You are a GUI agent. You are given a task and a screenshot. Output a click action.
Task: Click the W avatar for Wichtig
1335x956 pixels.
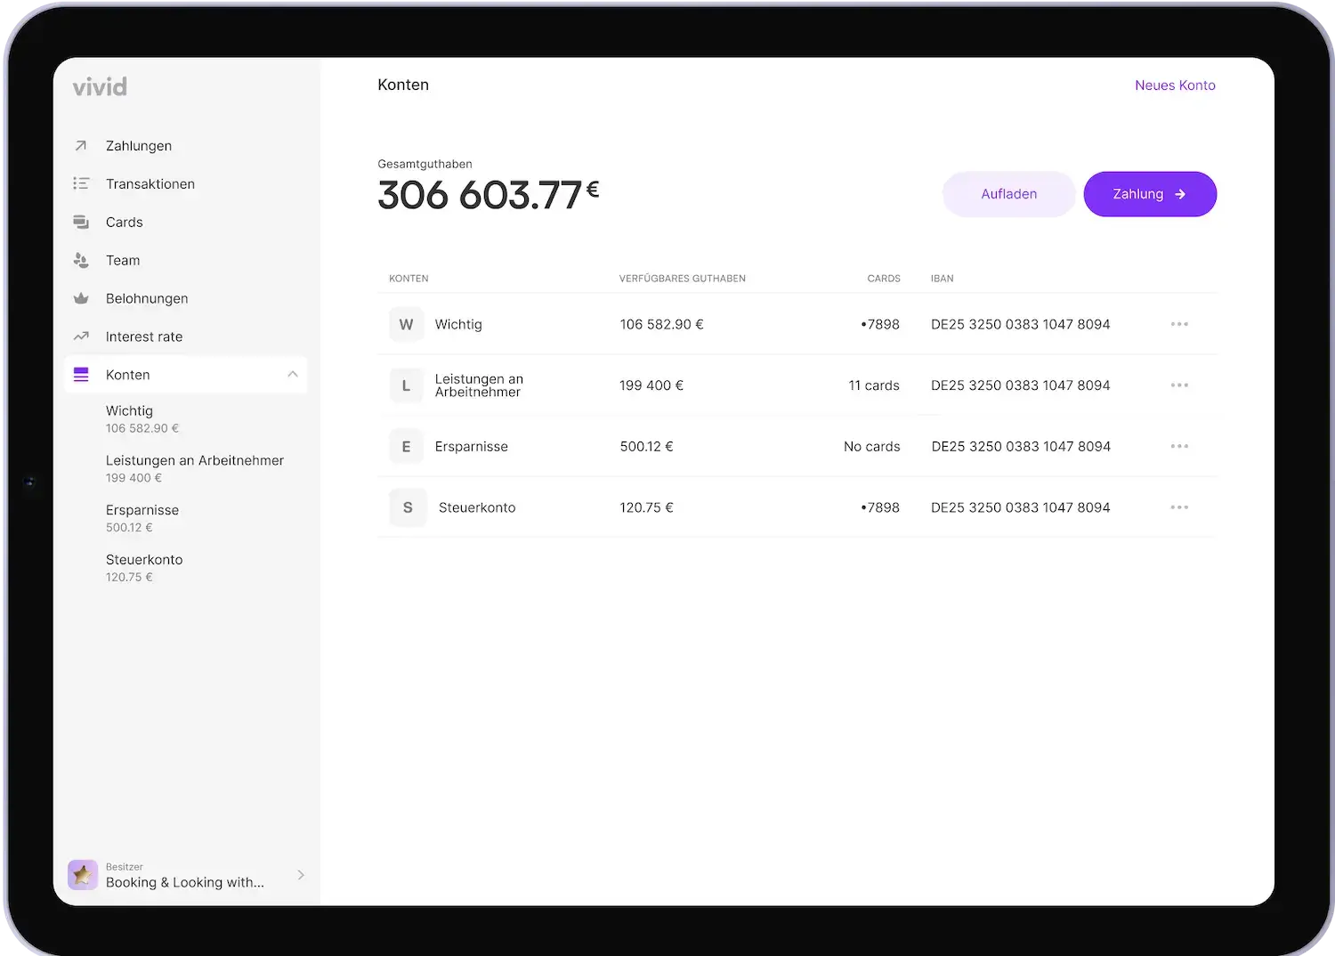[407, 324]
